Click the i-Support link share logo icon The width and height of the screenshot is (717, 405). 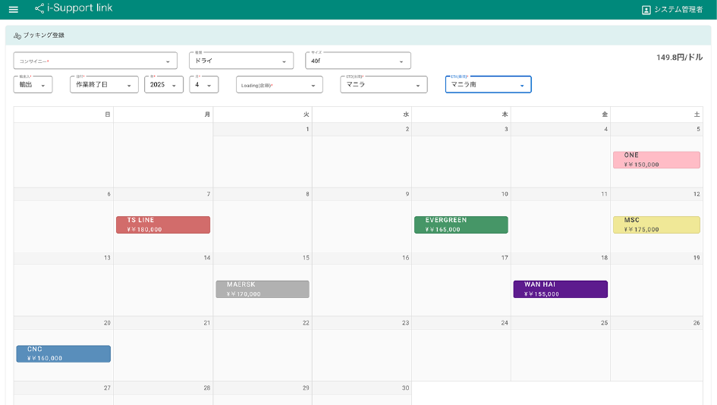coord(39,8)
